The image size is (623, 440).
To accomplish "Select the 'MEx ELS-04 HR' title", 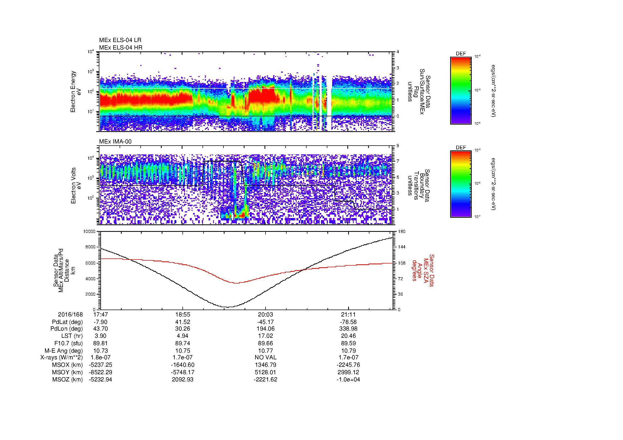I will tap(121, 48).
